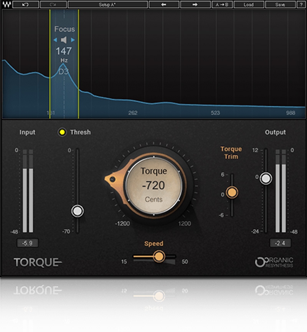Toggle the A→B setup compare button
307x332 pixels.
pos(223,5)
